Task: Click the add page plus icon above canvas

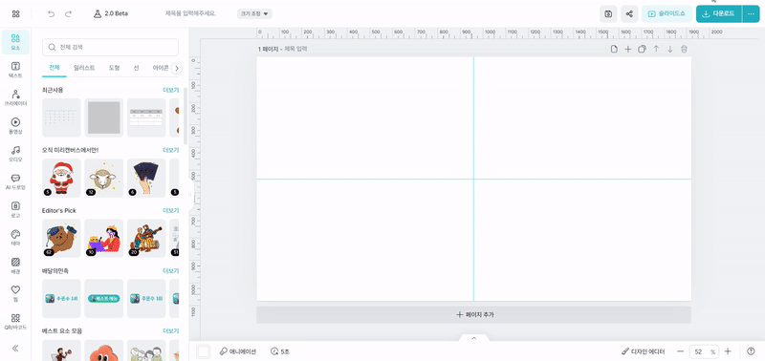Action: [628, 49]
